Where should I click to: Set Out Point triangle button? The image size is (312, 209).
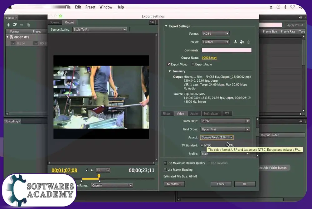point(92,170)
